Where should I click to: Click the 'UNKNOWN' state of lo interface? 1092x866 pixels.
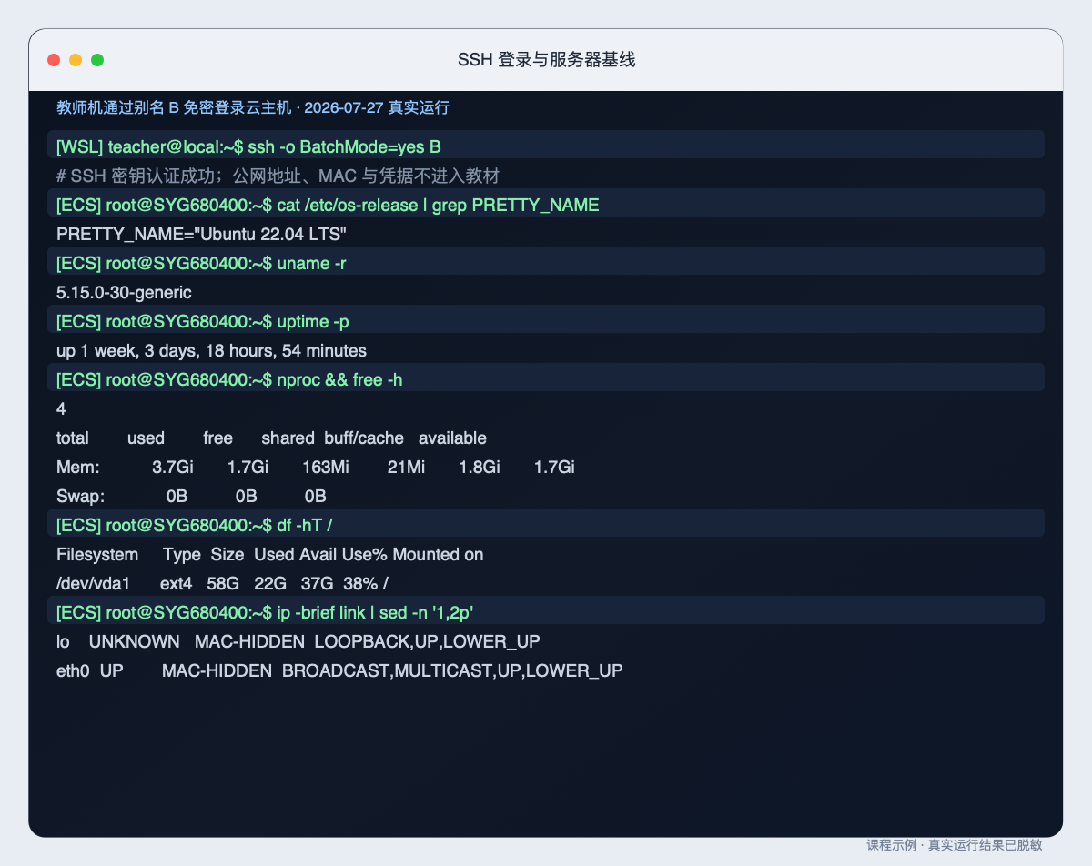point(134,642)
